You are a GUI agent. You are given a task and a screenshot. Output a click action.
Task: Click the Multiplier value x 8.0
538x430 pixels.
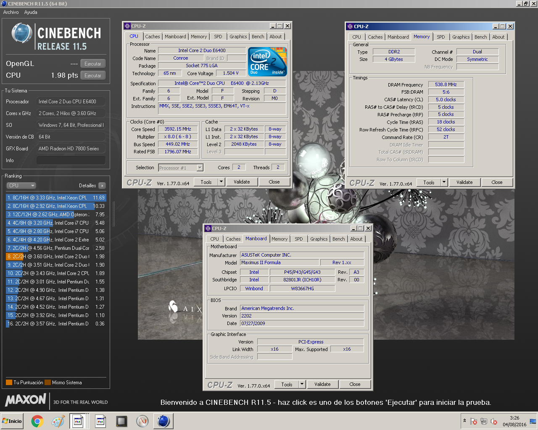(177, 136)
